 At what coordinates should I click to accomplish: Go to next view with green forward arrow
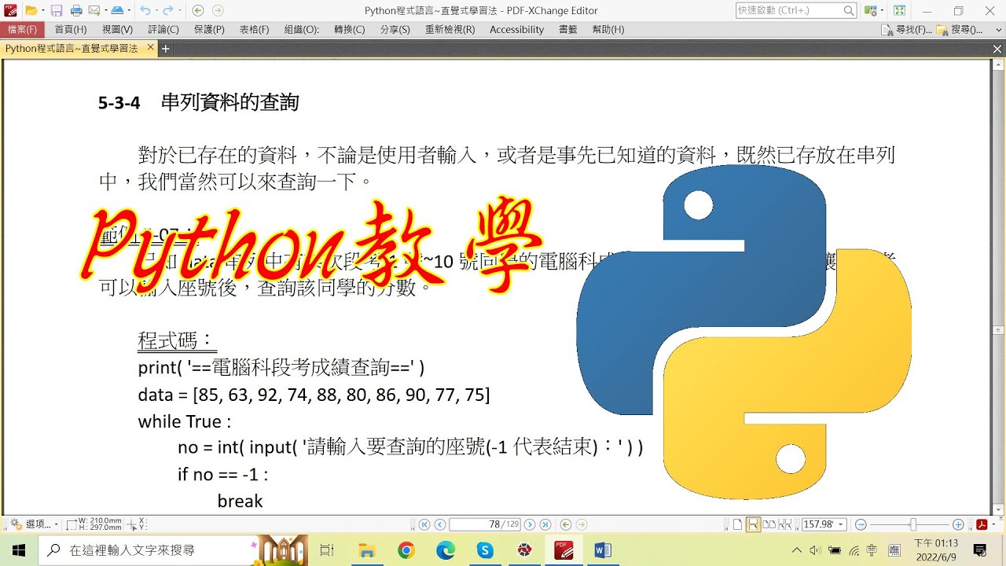point(218,10)
